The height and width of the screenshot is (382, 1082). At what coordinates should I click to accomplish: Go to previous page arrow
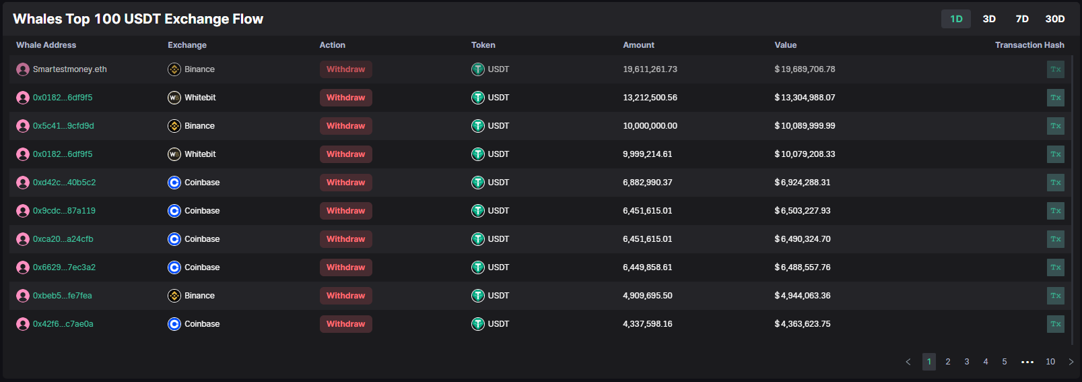pyautogui.click(x=908, y=362)
